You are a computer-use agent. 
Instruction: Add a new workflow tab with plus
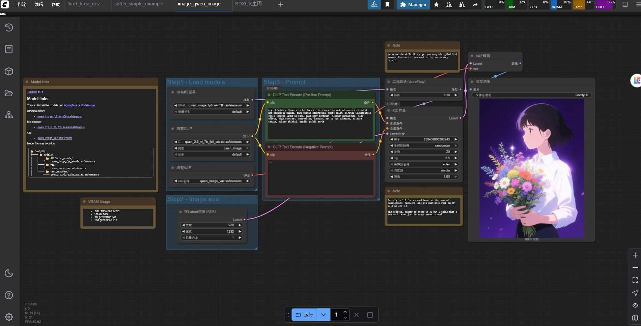point(281,4)
